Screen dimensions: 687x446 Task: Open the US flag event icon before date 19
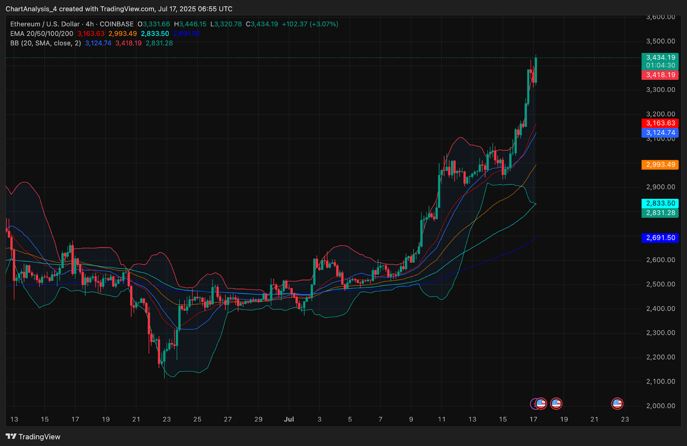pos(556,404)
